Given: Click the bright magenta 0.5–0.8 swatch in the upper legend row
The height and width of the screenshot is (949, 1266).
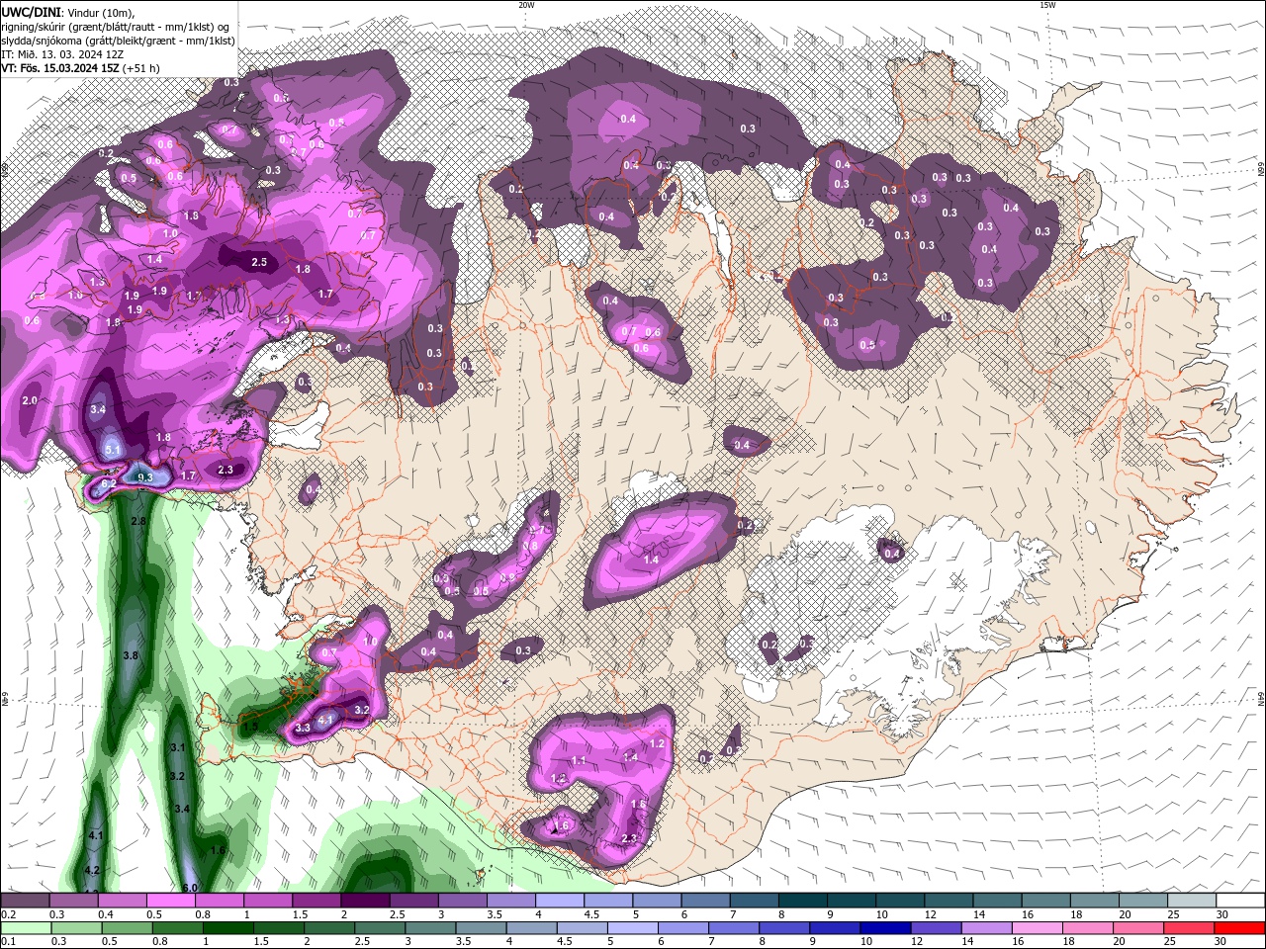Looking at the screenshot, I should (171, 901).
